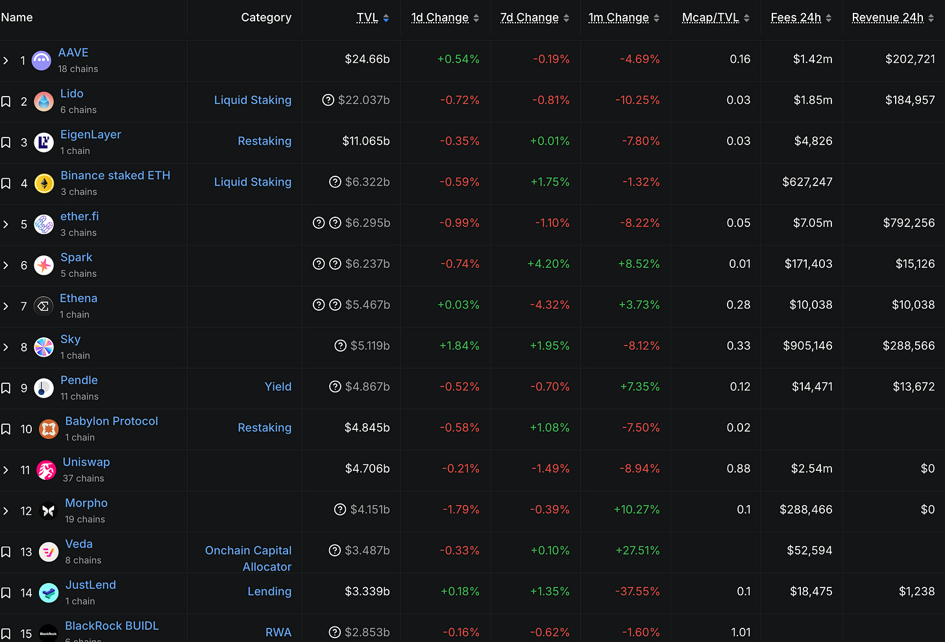Viewport: 945px width, 642px height.
Task: Expand the Sky row
Action: (6, 348)
